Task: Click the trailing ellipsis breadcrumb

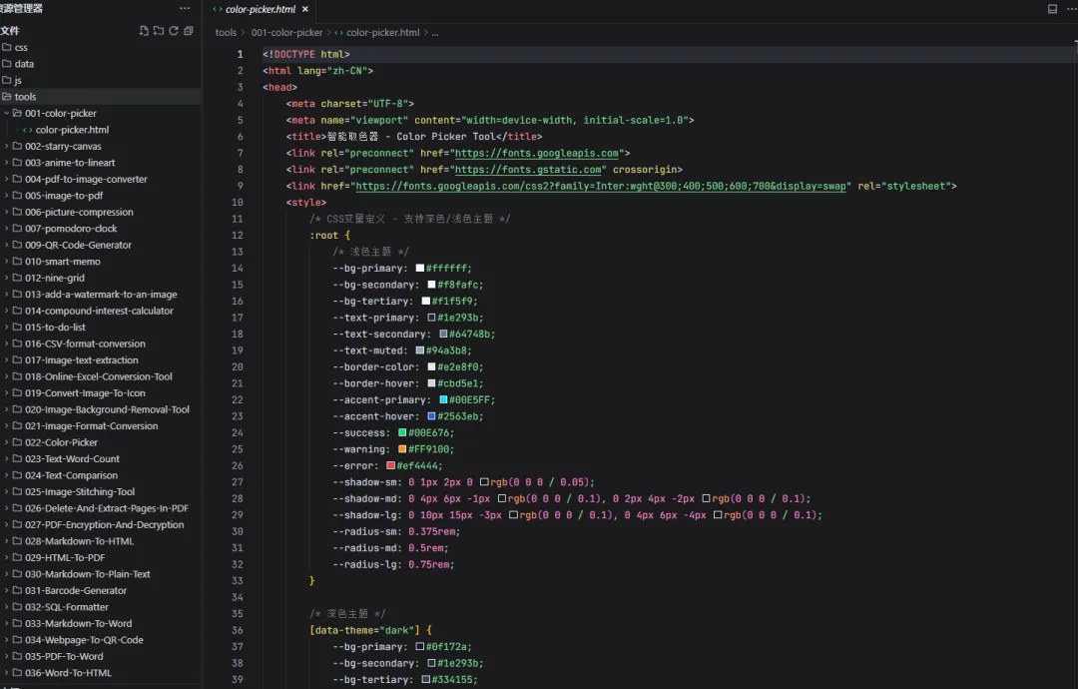Action: point(434,32)
